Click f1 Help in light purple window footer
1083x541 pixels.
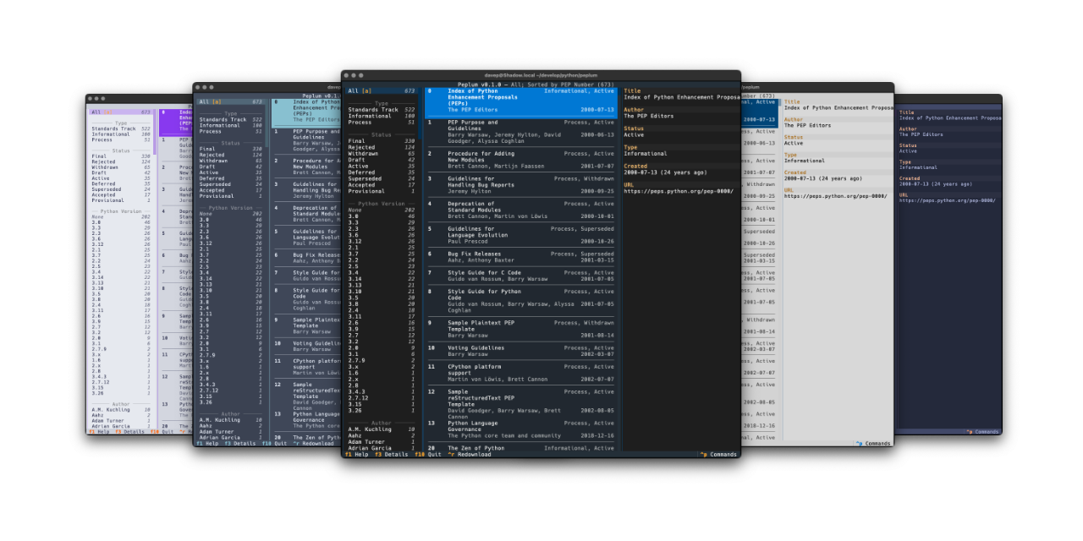(101, 431)
